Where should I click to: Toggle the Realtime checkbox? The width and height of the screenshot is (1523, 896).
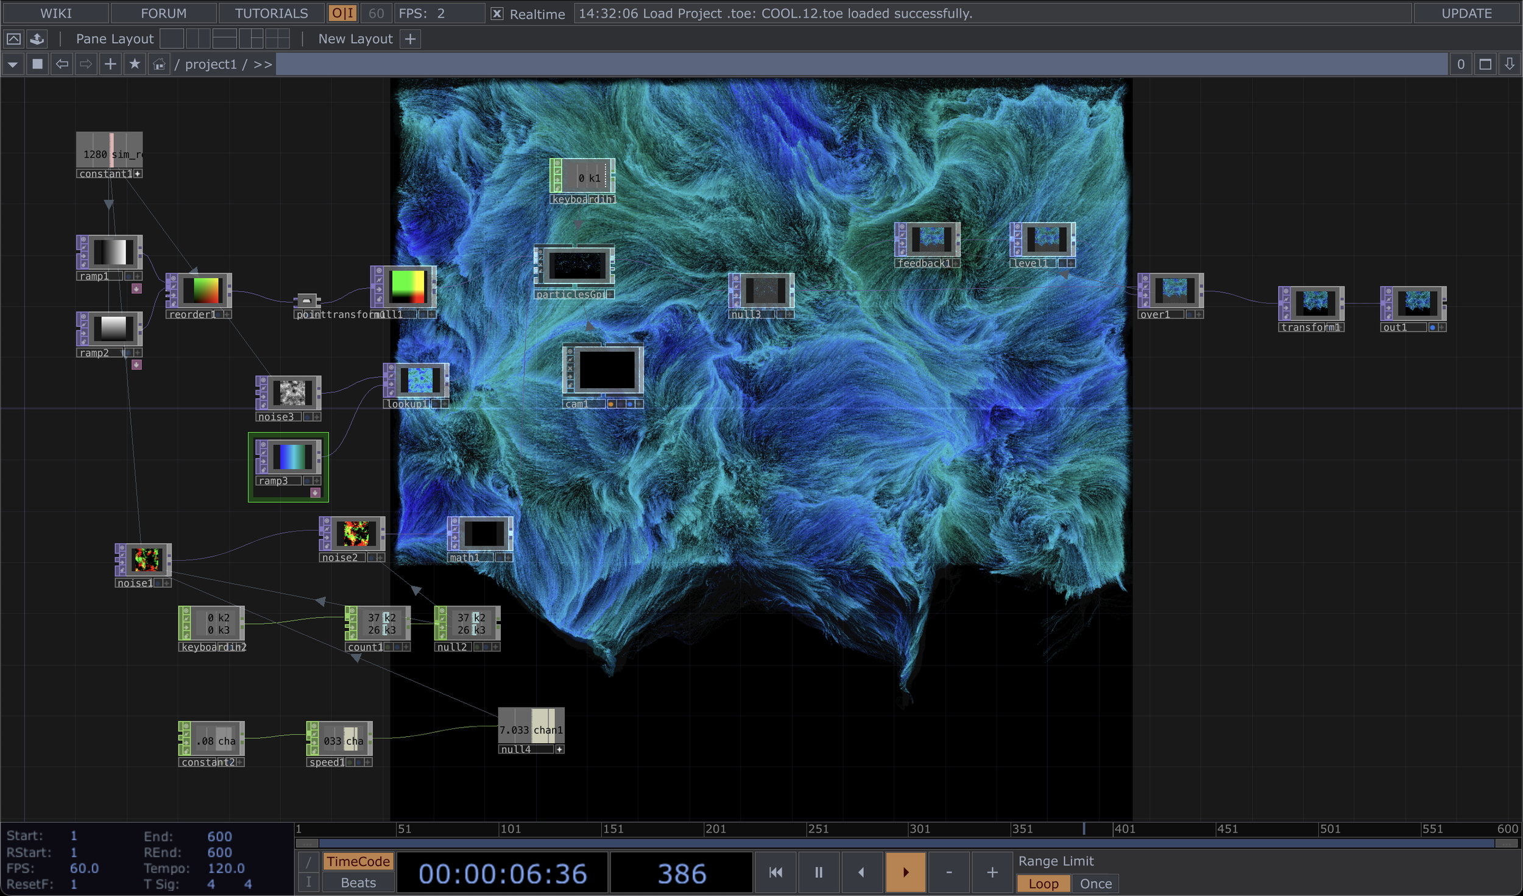click(x=497, y=13)
